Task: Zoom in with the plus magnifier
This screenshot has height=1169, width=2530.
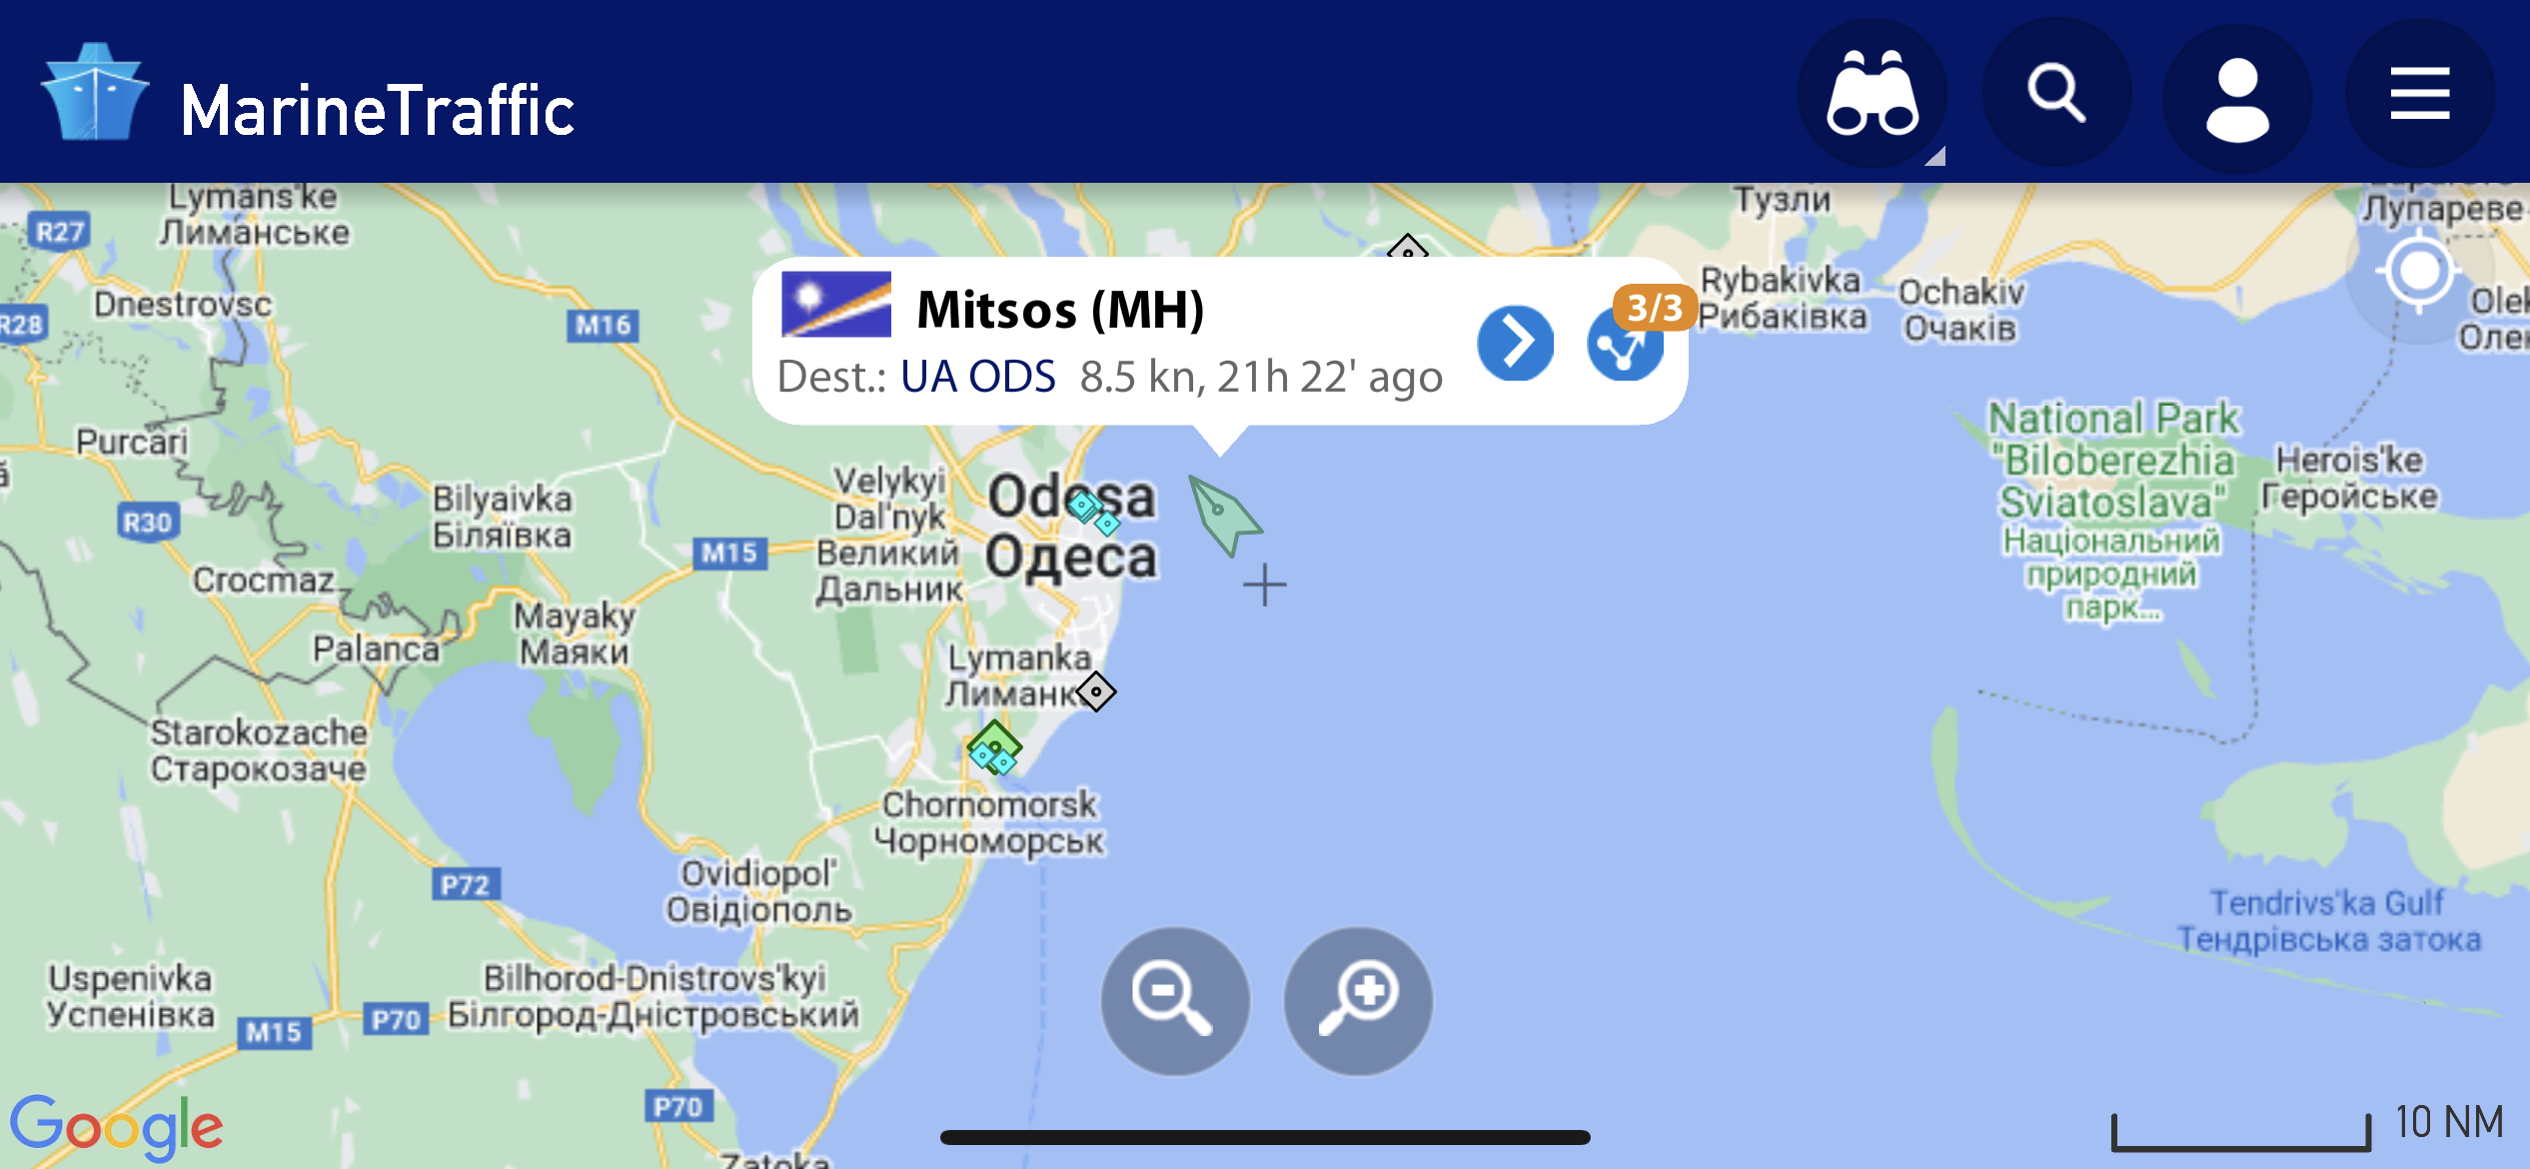Action: tap(1358, 1001)
